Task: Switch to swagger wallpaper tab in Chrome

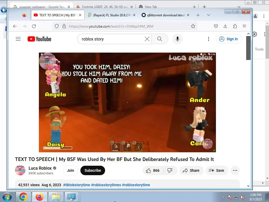Action: 42,7
